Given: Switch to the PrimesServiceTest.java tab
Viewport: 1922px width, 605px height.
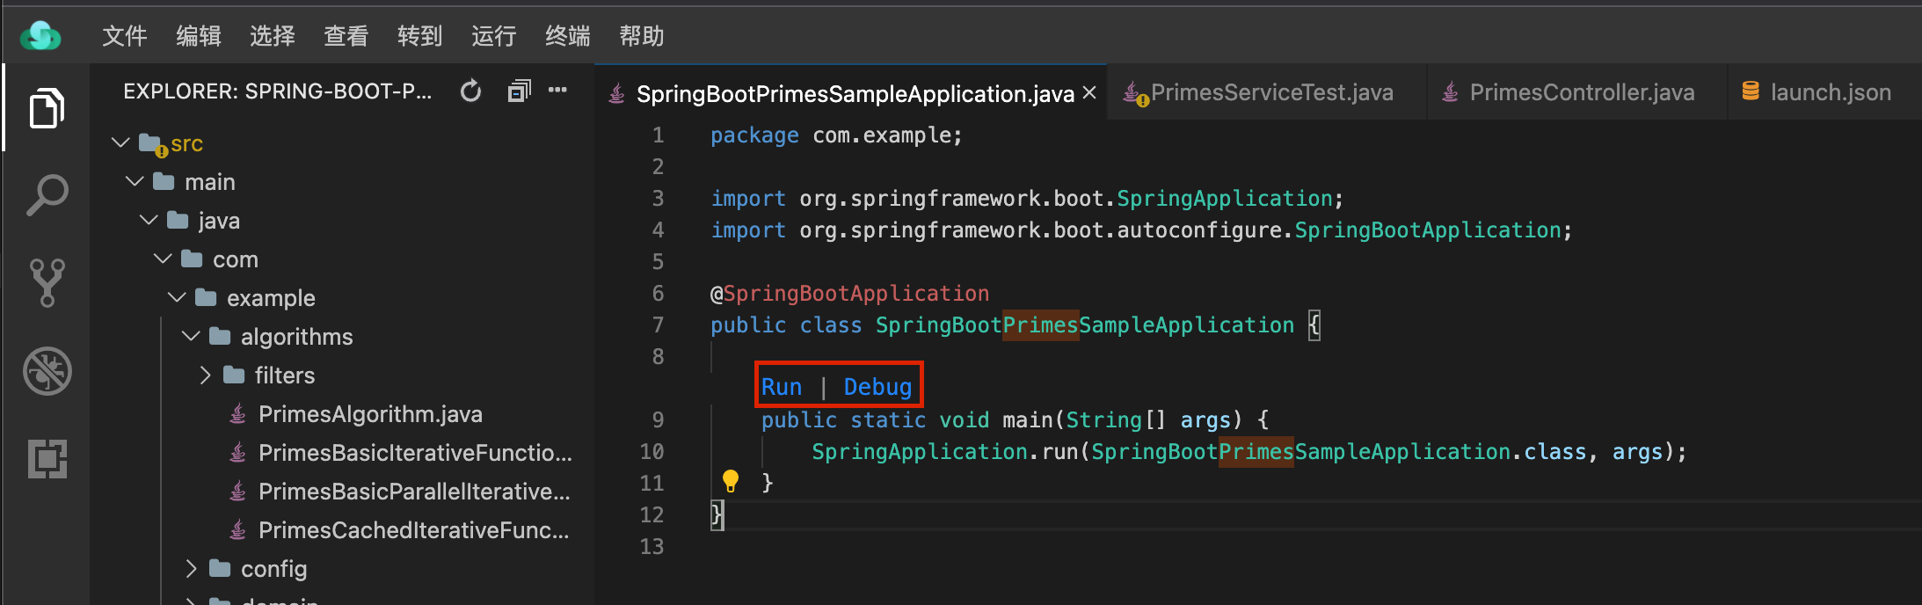Looking at the screenshot, I should 1266,92.
